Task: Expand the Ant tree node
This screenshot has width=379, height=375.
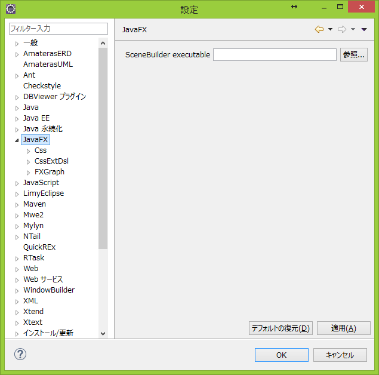Action: point(17,76)
